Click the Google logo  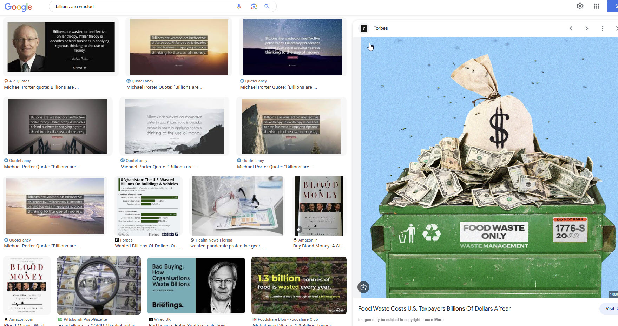[x=18, y=7]
